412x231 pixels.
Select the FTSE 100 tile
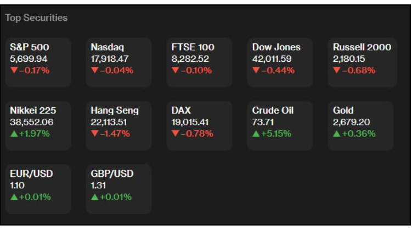click(199, 62)
